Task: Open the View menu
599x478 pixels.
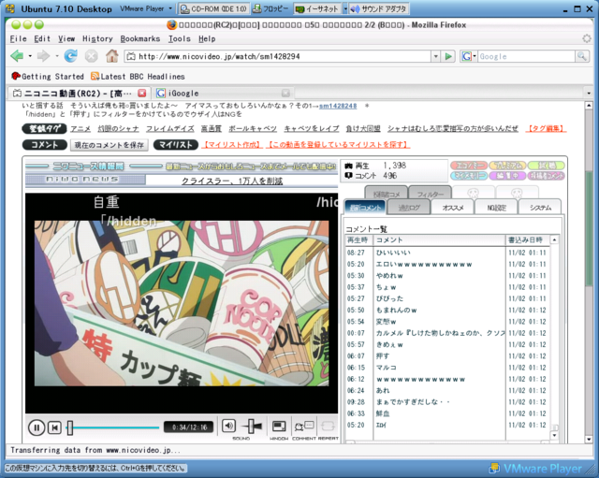Action: click(x=66, y=38)
